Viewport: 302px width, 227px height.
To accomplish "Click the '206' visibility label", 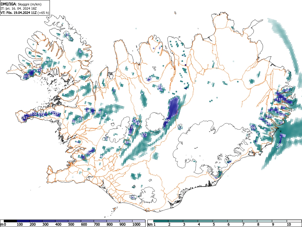I will pos(253,128).
